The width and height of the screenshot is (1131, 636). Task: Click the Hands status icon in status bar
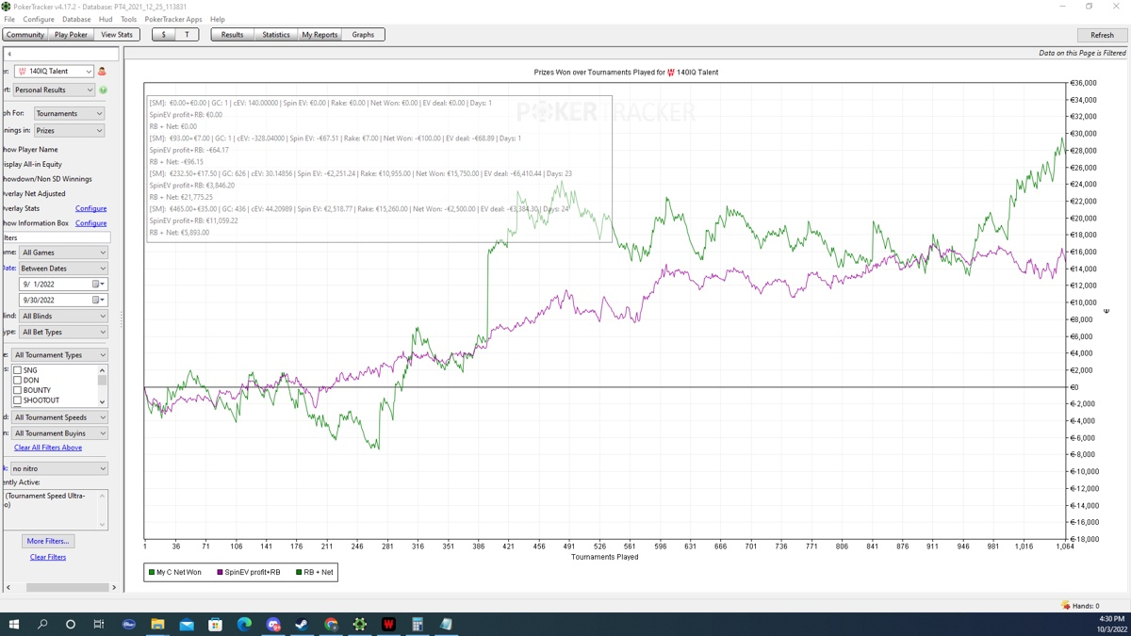[1066, 605]
